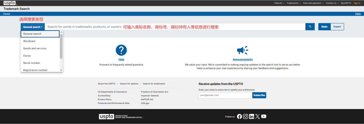Open Search for trademarks footer link
The width and height of the screenshot is (364, 124).
pyautogui.click(x=154, y=84)
